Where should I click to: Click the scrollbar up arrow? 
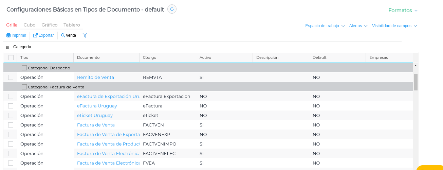pyautogui.click(x=416, y=65)
